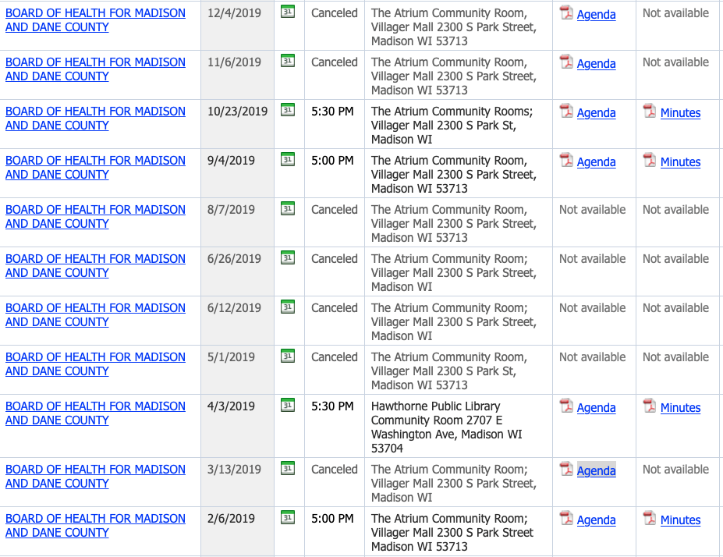
Task: Click calendar icon in 9/4/2019 row
Action: pyautogui.click(x=288, y=159)
